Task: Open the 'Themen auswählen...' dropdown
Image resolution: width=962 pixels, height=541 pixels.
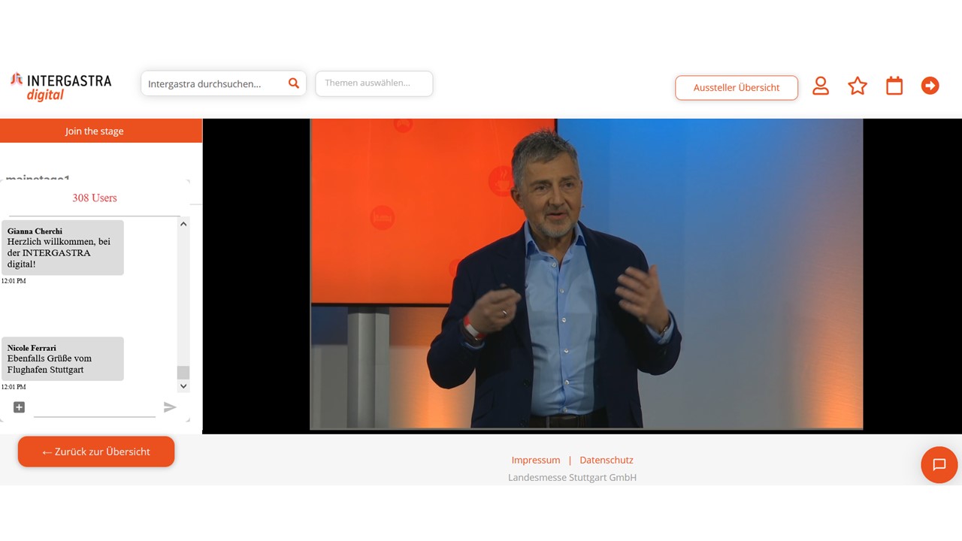Action: tap(374, 83)
